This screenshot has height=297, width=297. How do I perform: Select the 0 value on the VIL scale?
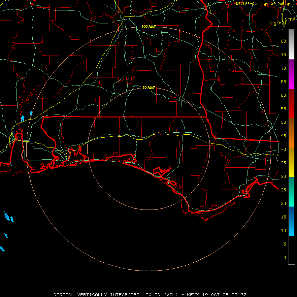[x=285, y=258]
